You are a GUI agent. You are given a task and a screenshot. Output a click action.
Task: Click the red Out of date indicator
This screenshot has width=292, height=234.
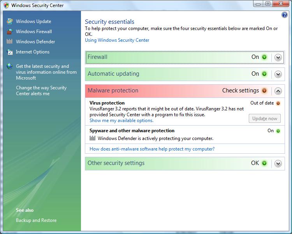pos(278,103)
